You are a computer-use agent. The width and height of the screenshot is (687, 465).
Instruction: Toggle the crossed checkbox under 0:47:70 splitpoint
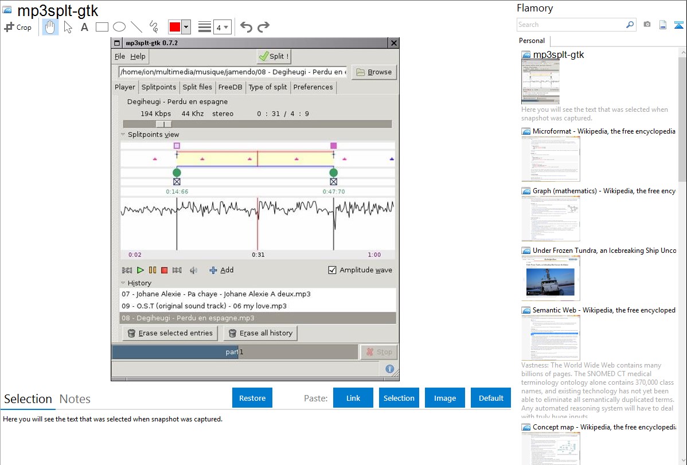pos(333,181)
